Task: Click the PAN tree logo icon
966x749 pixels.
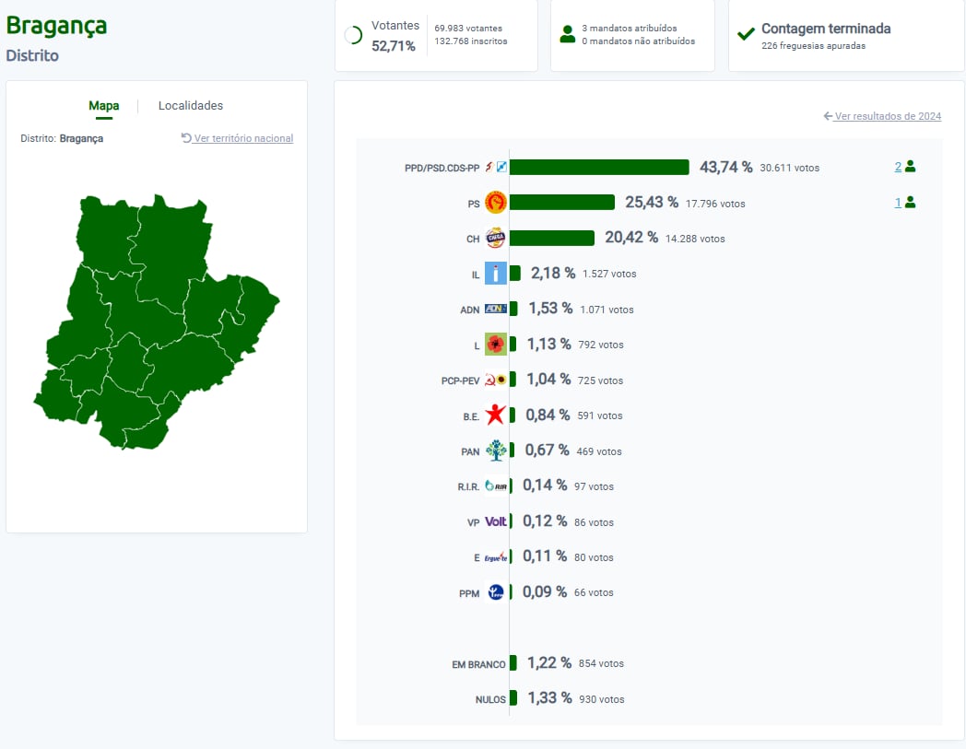Action: [496, 451]
